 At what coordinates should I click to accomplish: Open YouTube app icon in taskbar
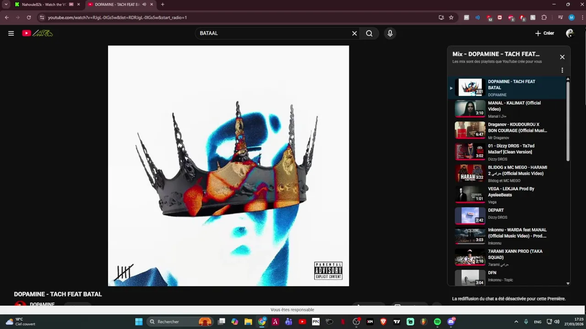click(302, 322)
